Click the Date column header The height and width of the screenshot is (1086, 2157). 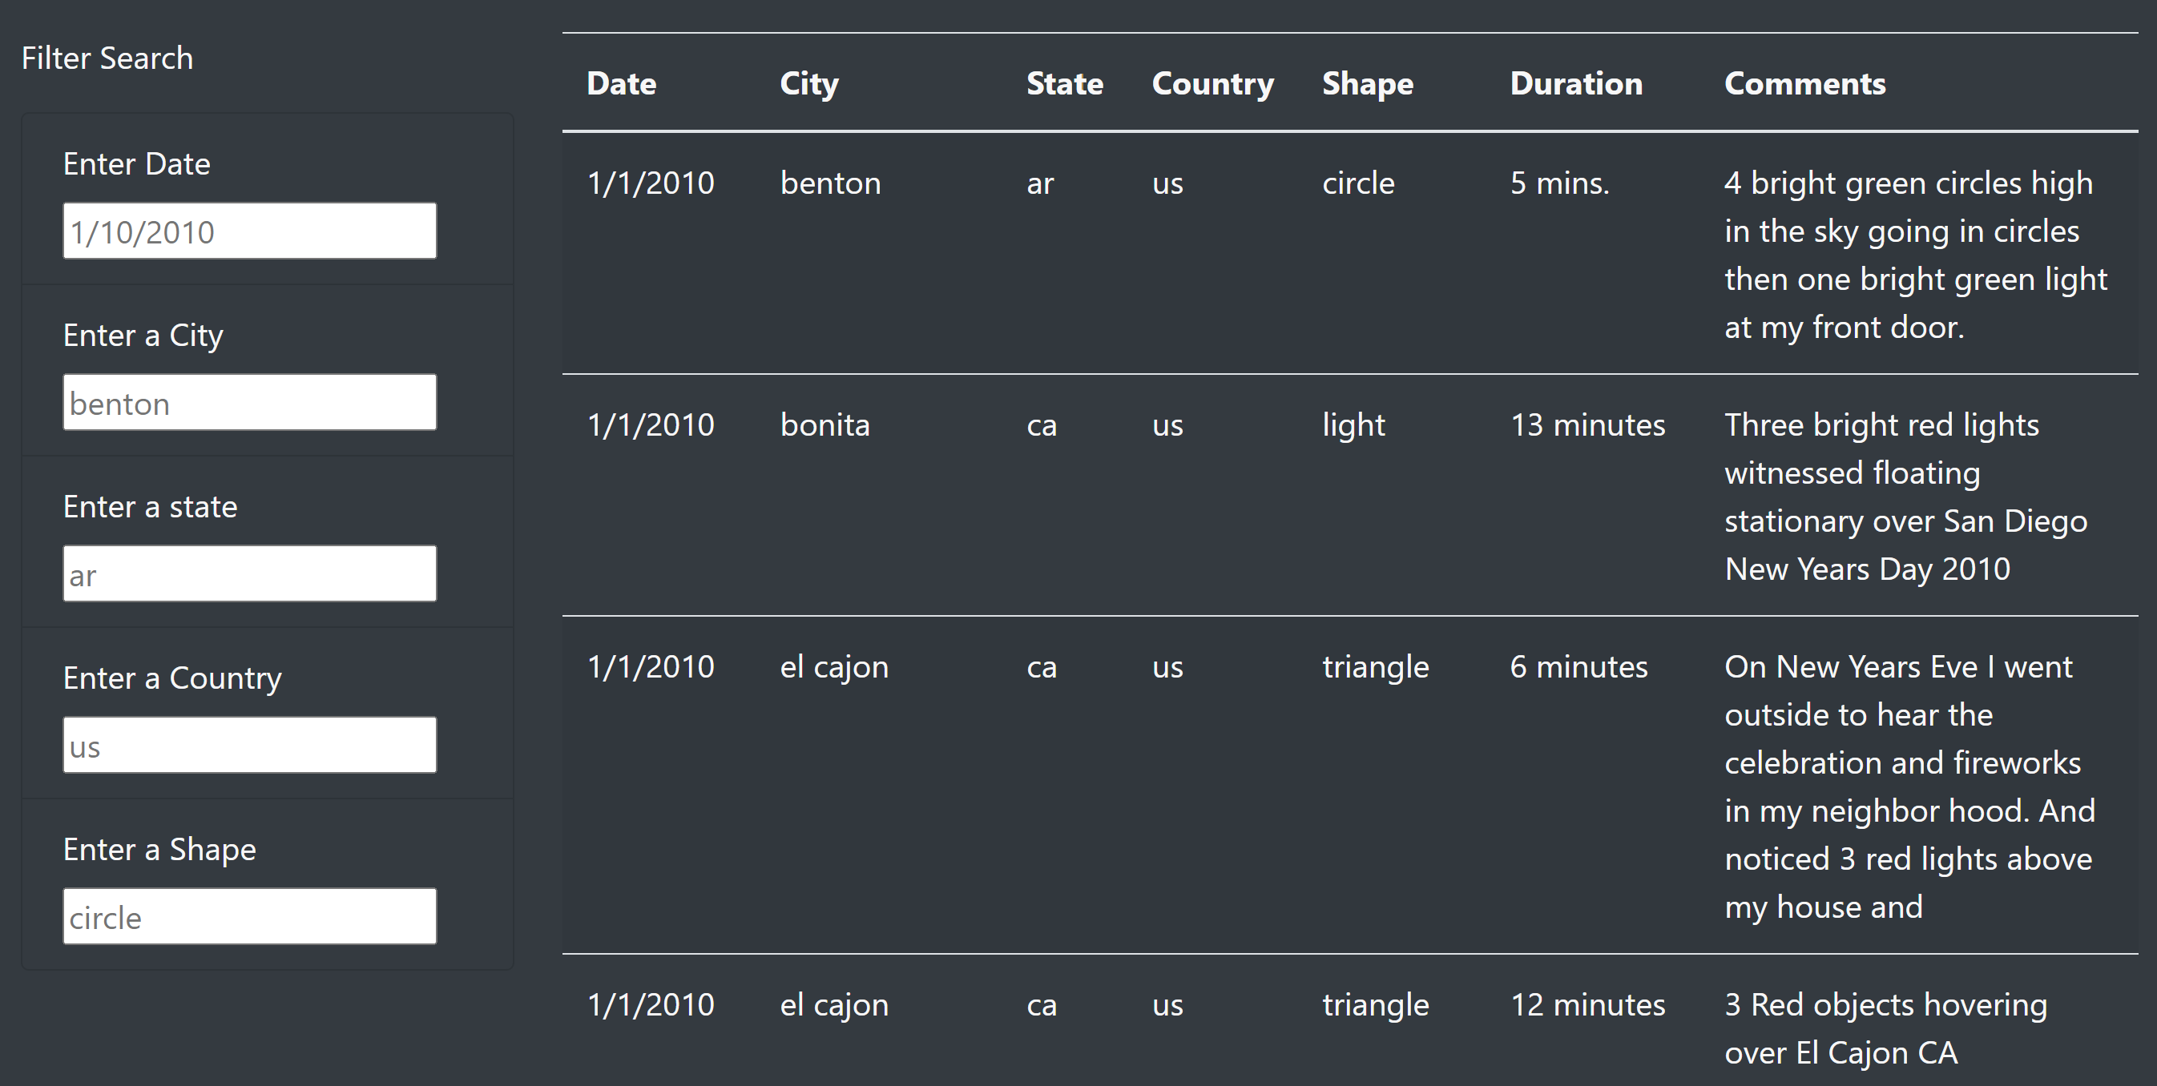[x=621, y=82]
